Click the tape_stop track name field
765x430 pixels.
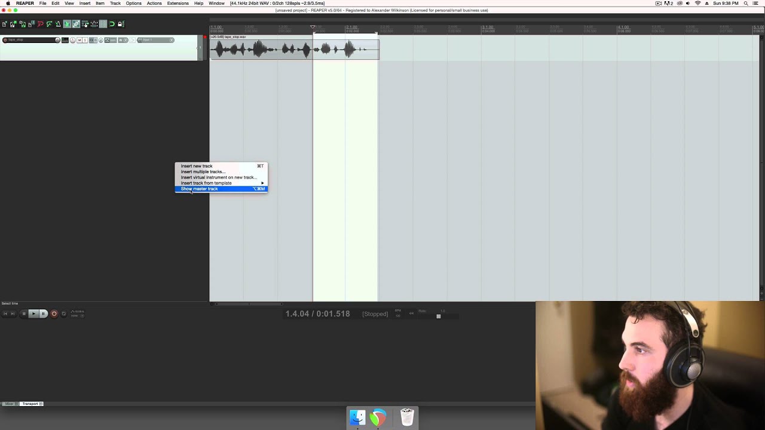[x=31, y=40]
